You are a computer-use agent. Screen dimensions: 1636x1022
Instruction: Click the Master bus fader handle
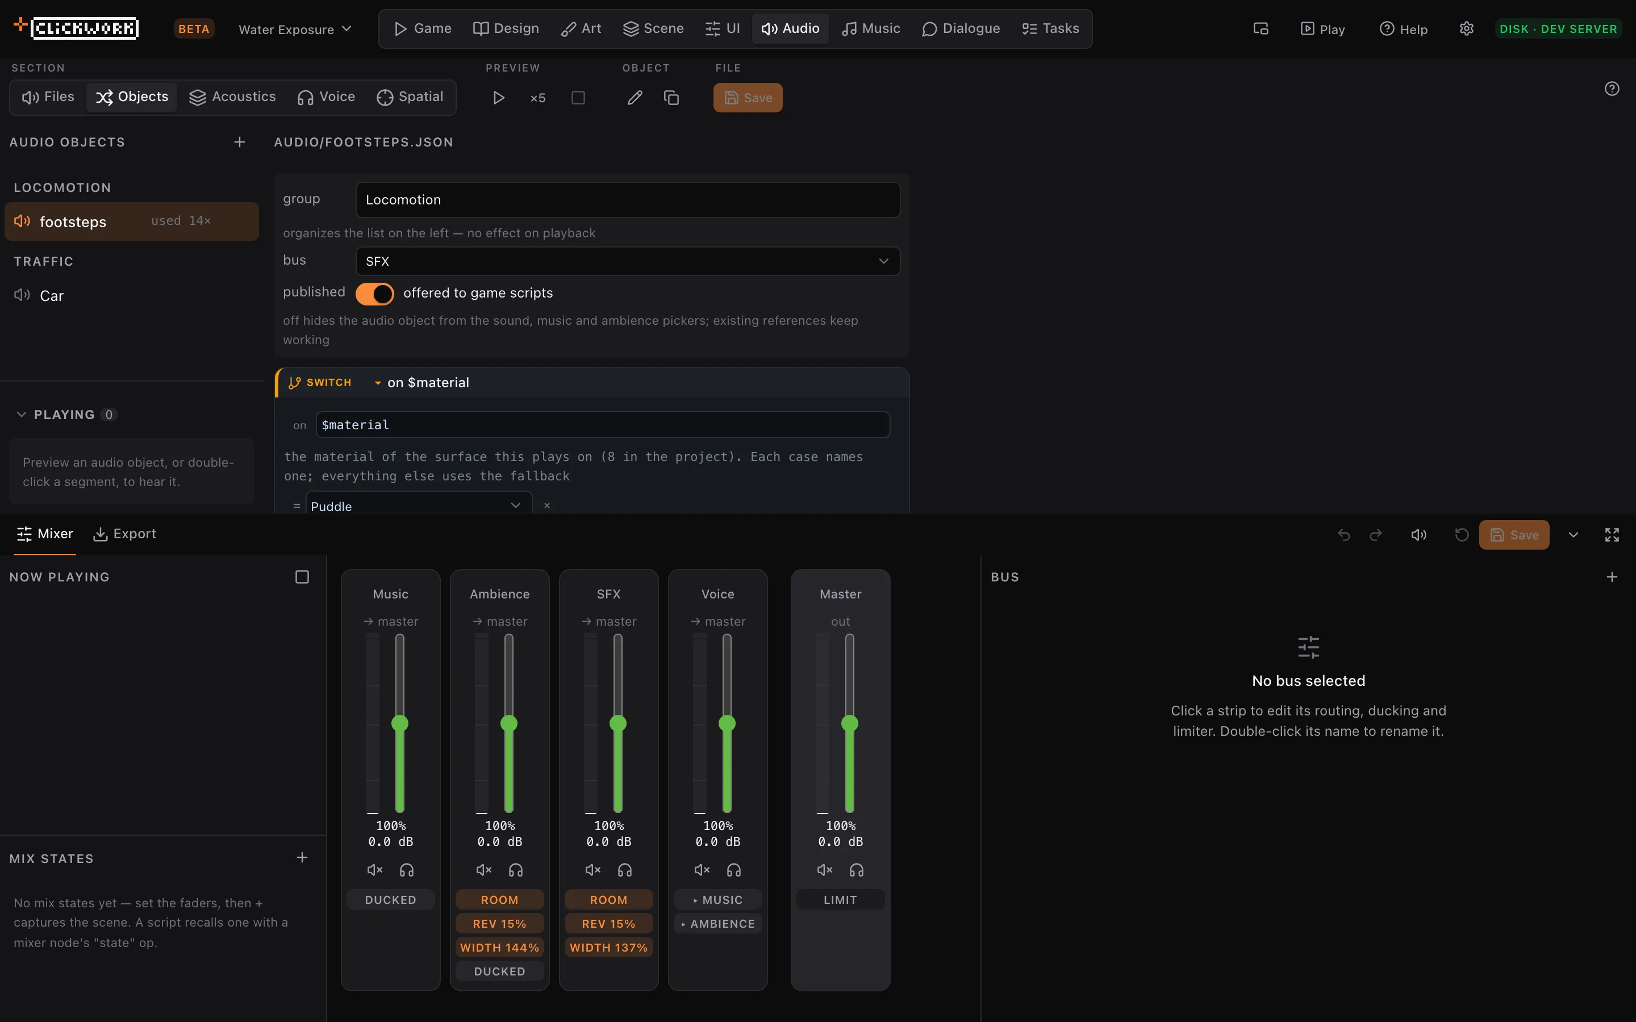(849, 723)
